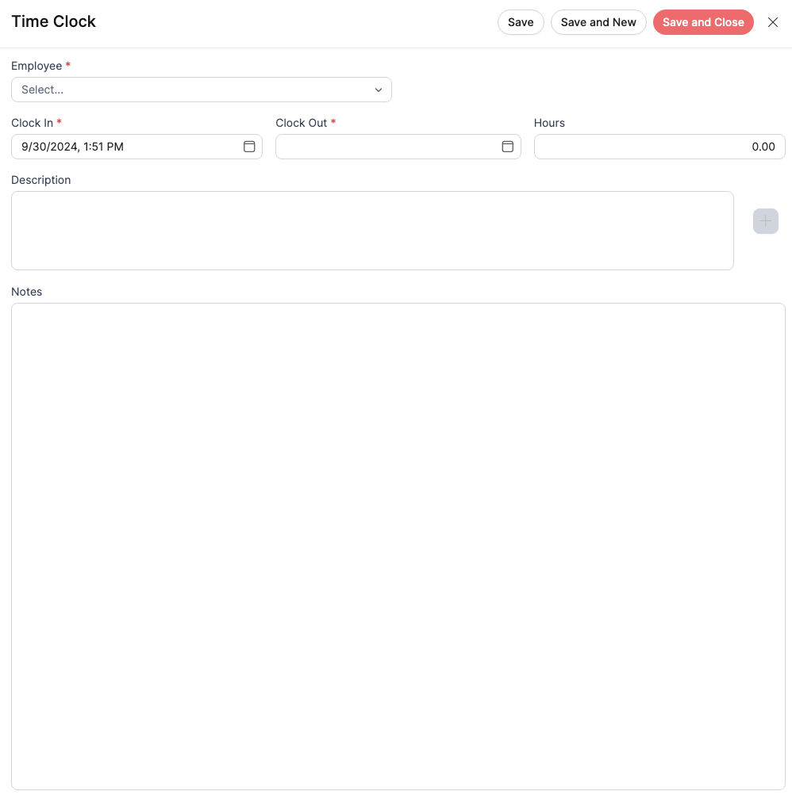Close the Time Clock dialog
Image resolution: width=792 pixels, height=795 pixels.
pyautogui.click(x=772, y=22)
